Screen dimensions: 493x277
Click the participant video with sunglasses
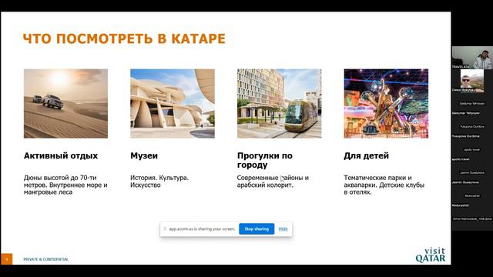[x=472, y=81]
